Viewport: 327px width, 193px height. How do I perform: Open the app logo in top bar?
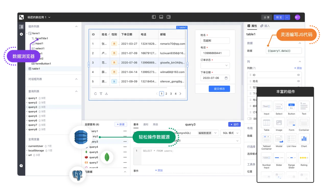coord(21,17)
